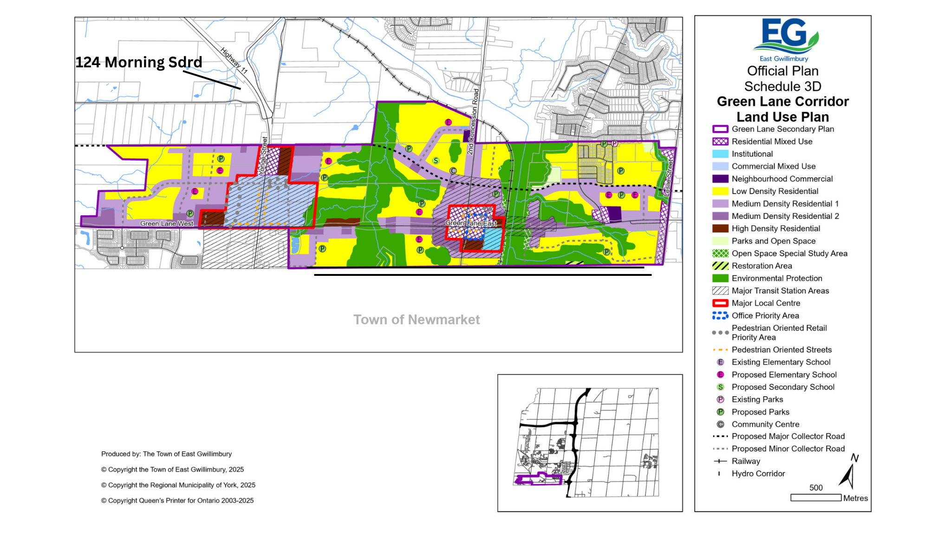Viewport: 951px width, 535px height.
Task: Click the 'Schedule 3D' heading text
Action: click(783, 86)
